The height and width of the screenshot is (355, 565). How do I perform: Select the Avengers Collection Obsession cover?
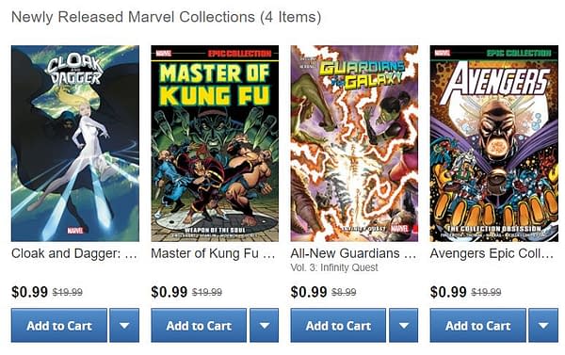(x=494, y=143)
